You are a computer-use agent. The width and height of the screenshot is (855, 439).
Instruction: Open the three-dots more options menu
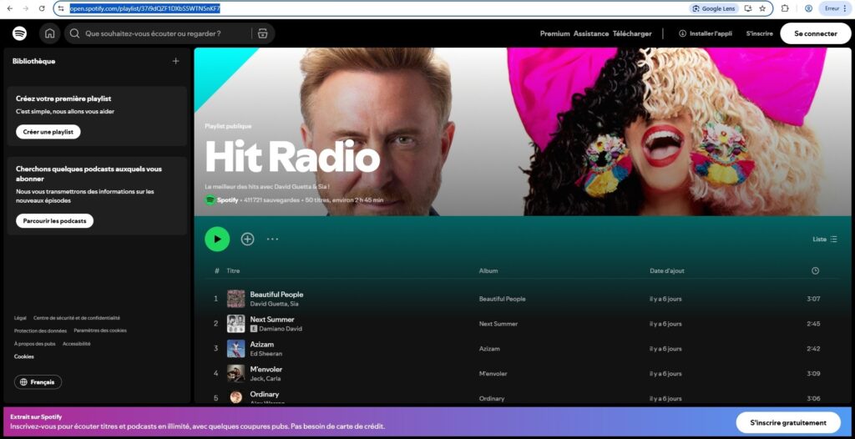tap(273, 239)
